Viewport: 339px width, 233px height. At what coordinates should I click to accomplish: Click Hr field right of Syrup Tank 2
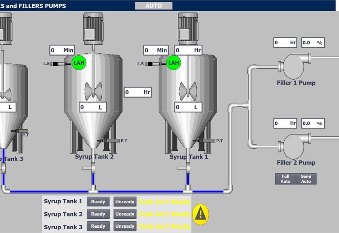138,92
